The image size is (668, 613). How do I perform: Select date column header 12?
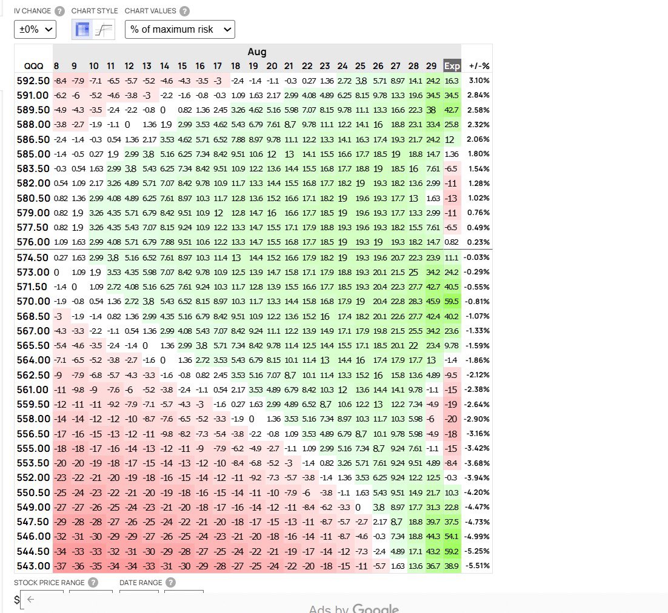[x=129, y=66]
